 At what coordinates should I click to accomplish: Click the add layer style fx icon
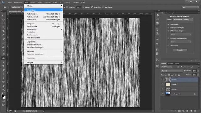(x=175, y=111)
